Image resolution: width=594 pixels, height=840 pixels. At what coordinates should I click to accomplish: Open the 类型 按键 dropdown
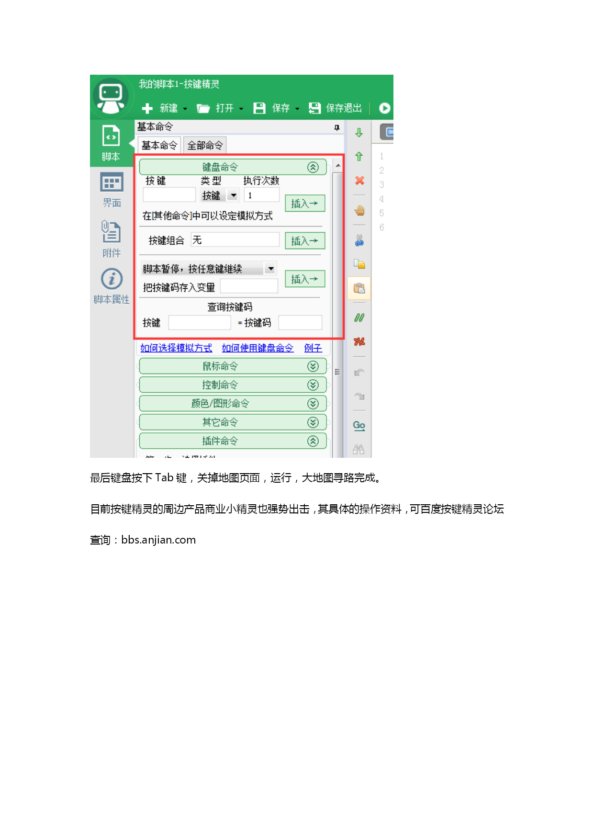point(233,195)
